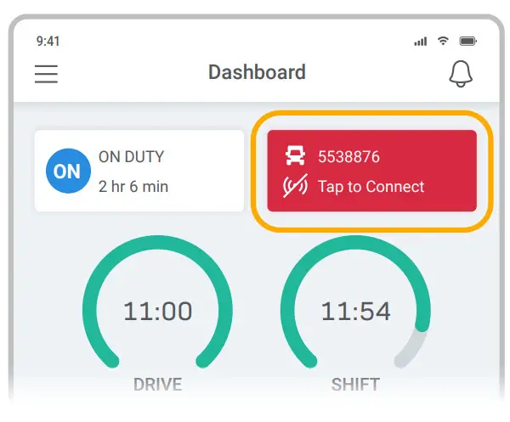Screen dimensions: 510x422
Task: Open the Drive time gauge 11:00
Action: [158, 312]
